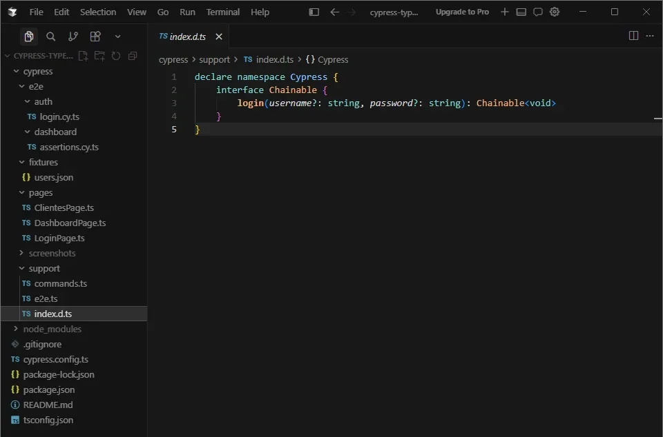Open the Extensions view icon
Screen dimensions: 663x437
95,37
